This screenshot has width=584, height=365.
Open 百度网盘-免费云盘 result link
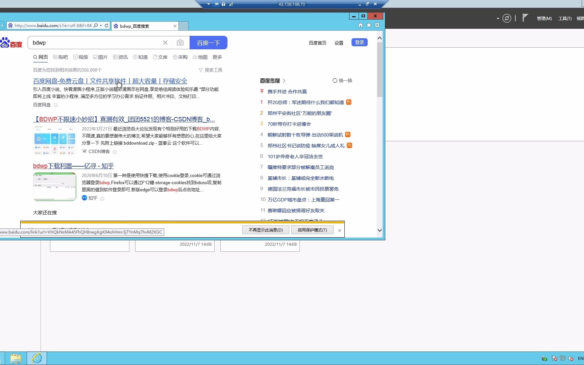pos(110,81)
